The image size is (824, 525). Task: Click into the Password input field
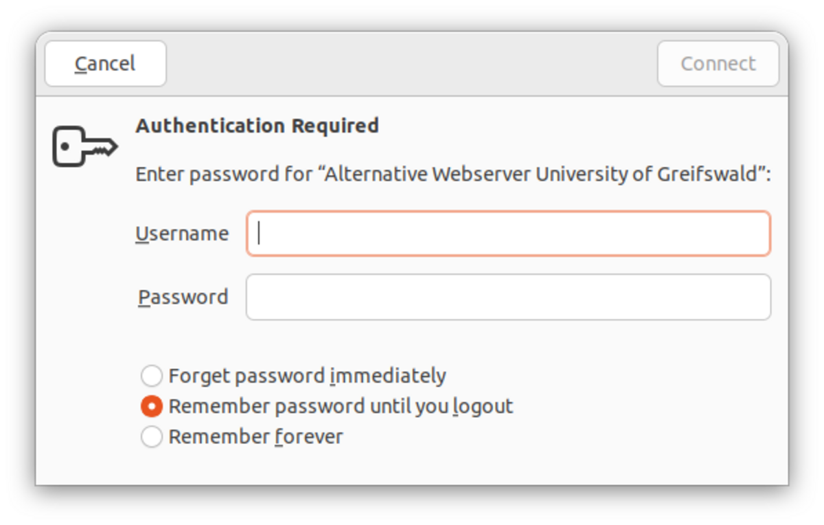pos(508,297)
